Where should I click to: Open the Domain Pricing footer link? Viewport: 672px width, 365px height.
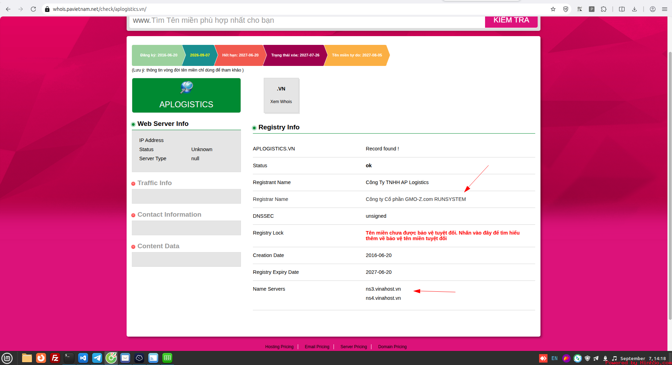pos(392,347)
